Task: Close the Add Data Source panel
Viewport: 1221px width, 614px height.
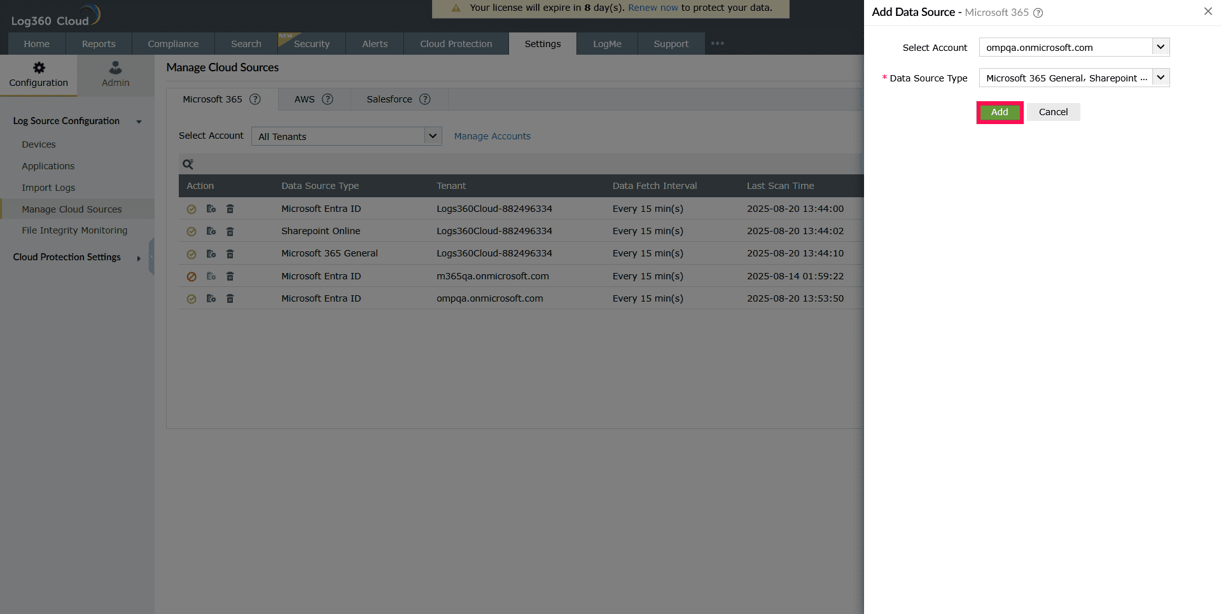Action: click(x=1208, y=11)
